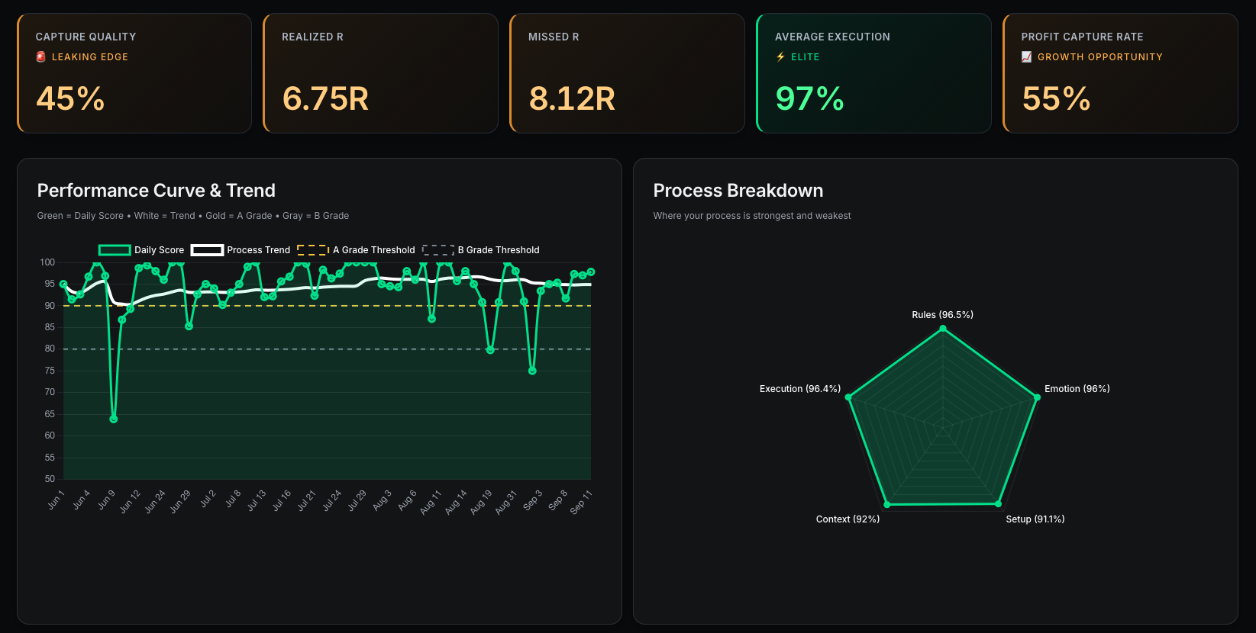This screenshot has height=633, width=1256.
Task: Click the last daily score point on Sep 11
Action: tap(591, 272)
